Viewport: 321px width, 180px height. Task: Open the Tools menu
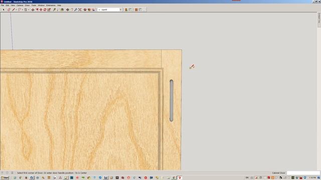pyautogui.click(x=34, y=5)
